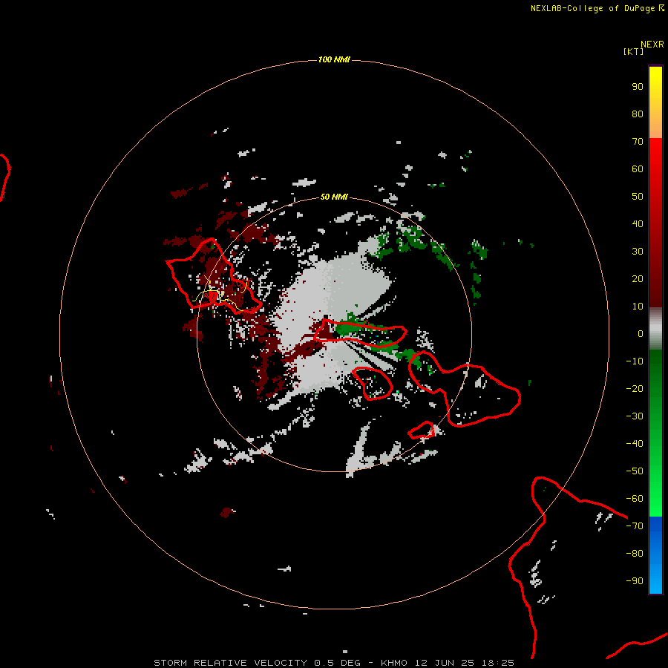668x668 pixels.
Task: Pick the gray zero-velocity segment of color bar
Action: point(655,329)
